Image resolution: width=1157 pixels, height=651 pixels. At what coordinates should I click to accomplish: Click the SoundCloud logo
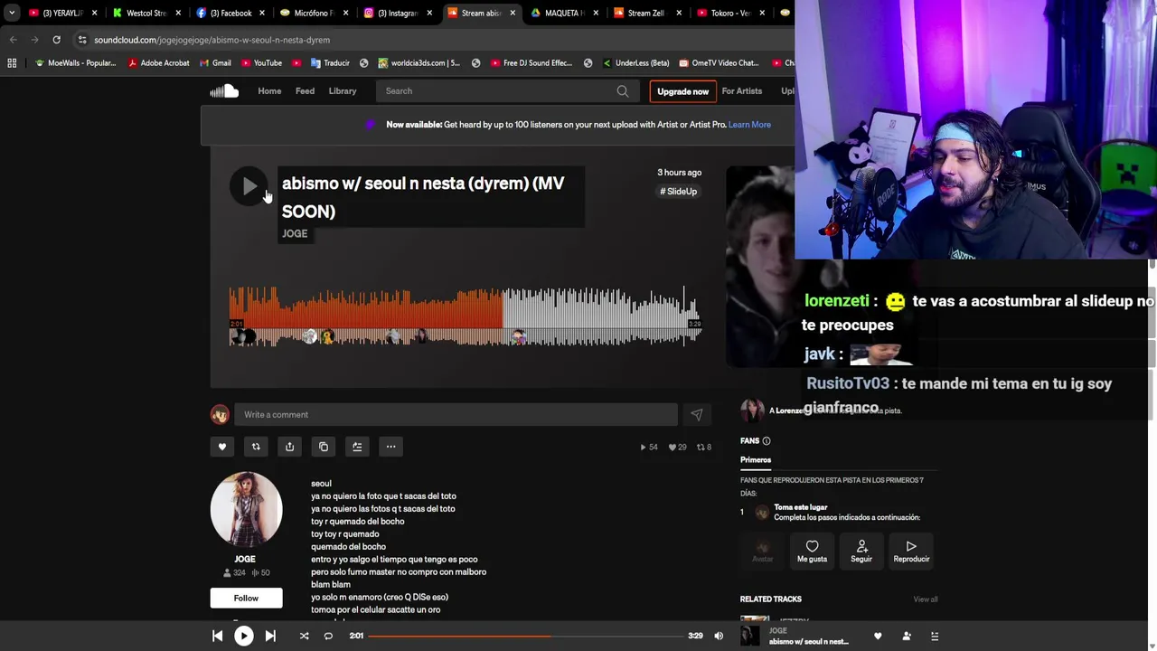pyautogui.click(x=224, y=90)
